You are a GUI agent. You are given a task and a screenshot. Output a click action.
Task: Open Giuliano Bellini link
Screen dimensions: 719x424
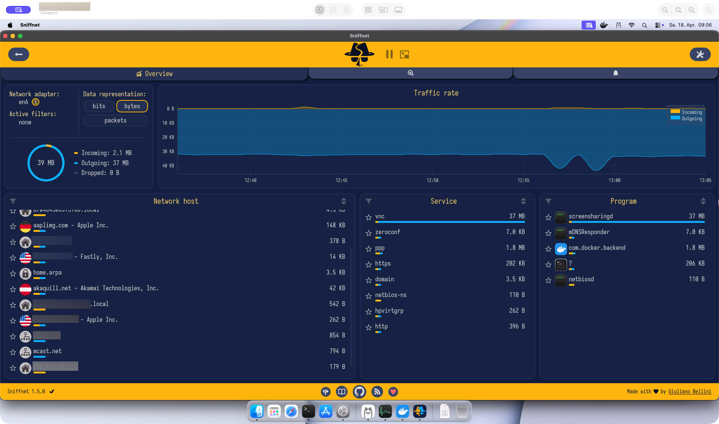[689, 391]
